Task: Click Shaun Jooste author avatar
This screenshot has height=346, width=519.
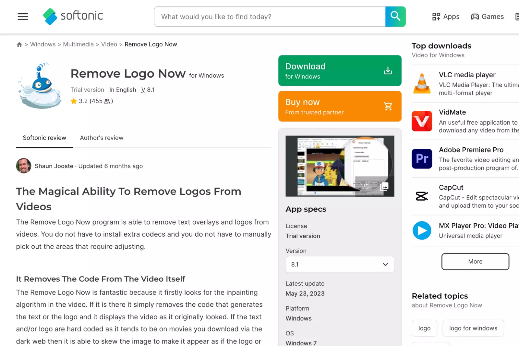Action: point(24,166)
